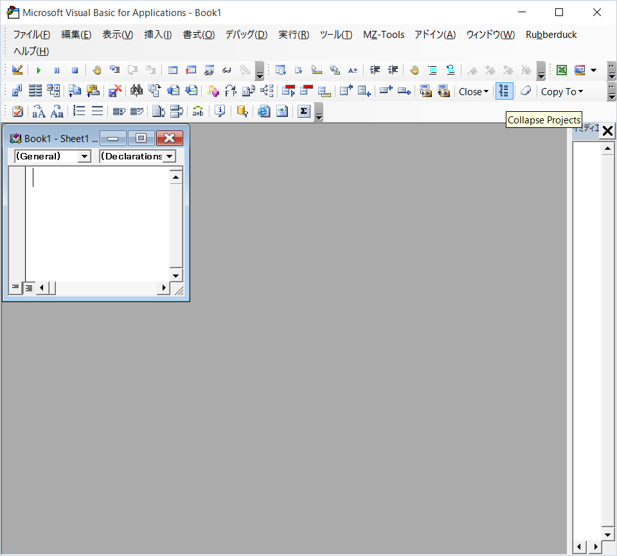Maximize the Book1 - Sheet1 code window
Viewport: 617px width, 556px height.
pos(141,138)
